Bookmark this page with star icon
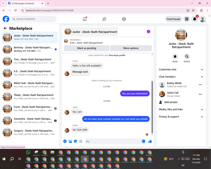Viewport: 211px width, 169px height. tap(193, 10)
